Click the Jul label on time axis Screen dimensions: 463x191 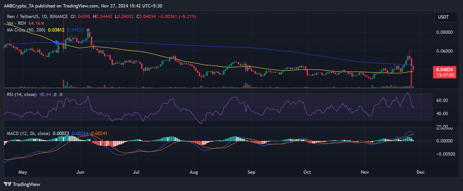tap(136, 172)
